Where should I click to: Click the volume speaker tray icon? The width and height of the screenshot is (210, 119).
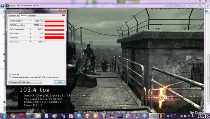(x=193, y=116)
